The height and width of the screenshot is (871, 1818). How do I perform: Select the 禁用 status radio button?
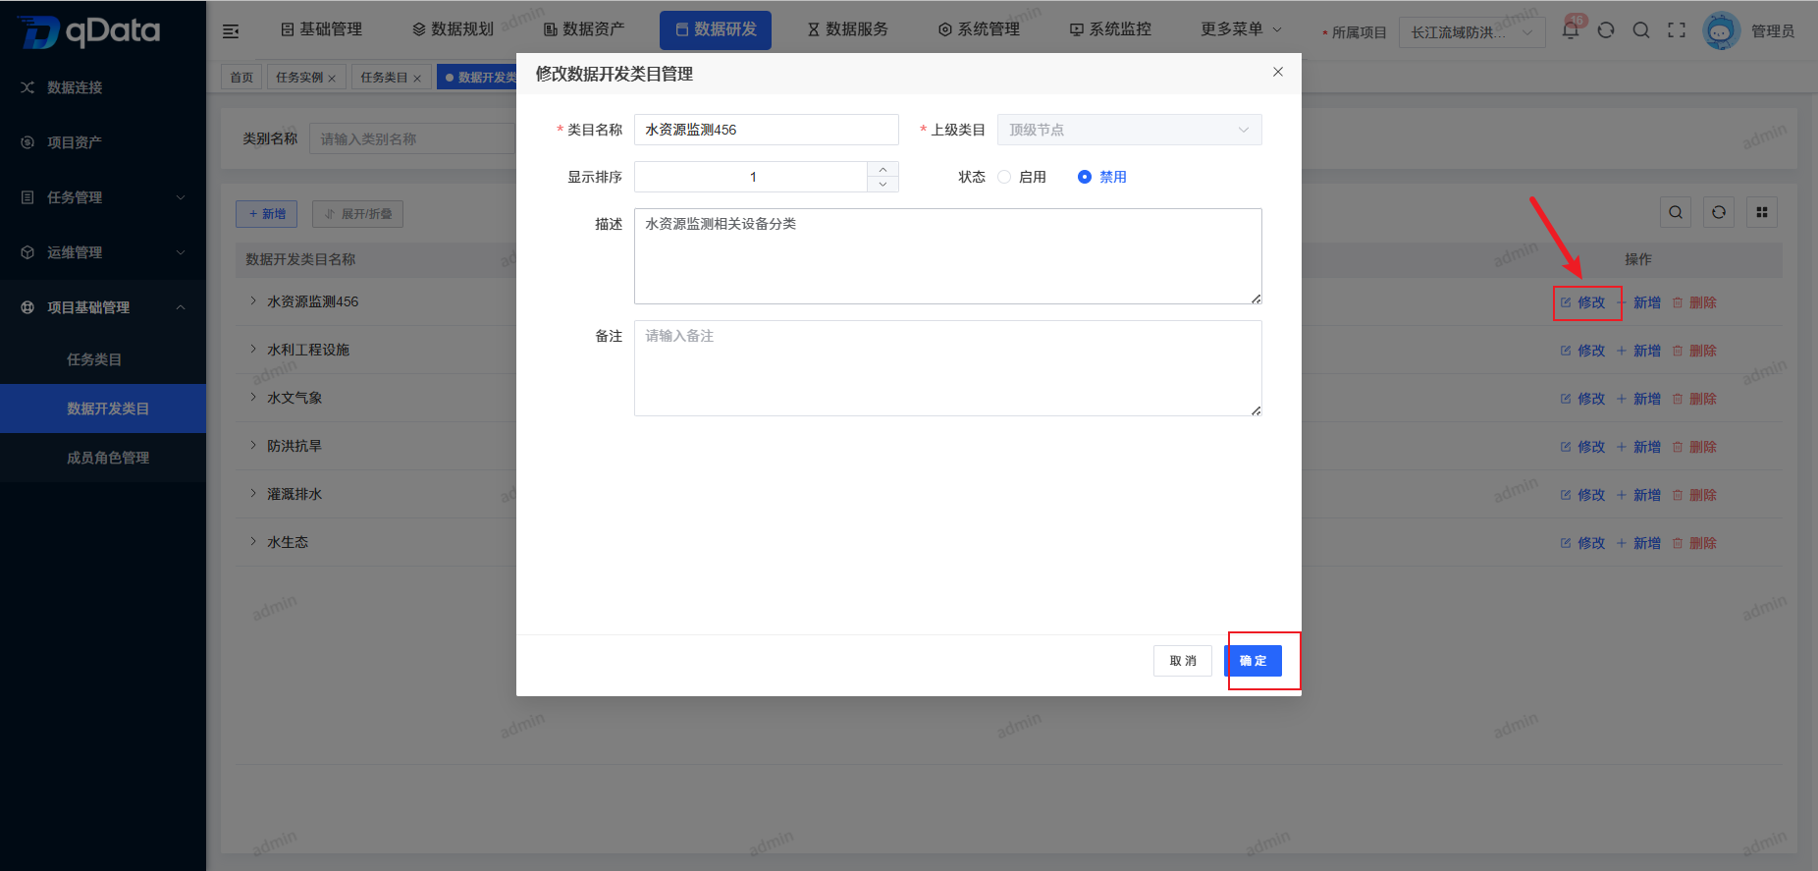coord(1085,177)
